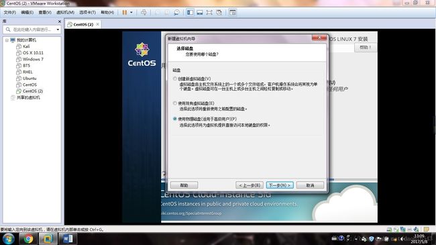436x245 pixels.
Task: Toggle the thumbnail bar toolbar icon
Action: [x=200, y=13]
